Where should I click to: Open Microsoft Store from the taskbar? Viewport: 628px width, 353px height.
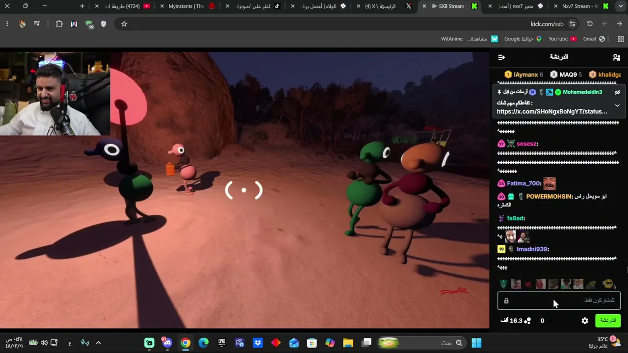coord(312,343)
